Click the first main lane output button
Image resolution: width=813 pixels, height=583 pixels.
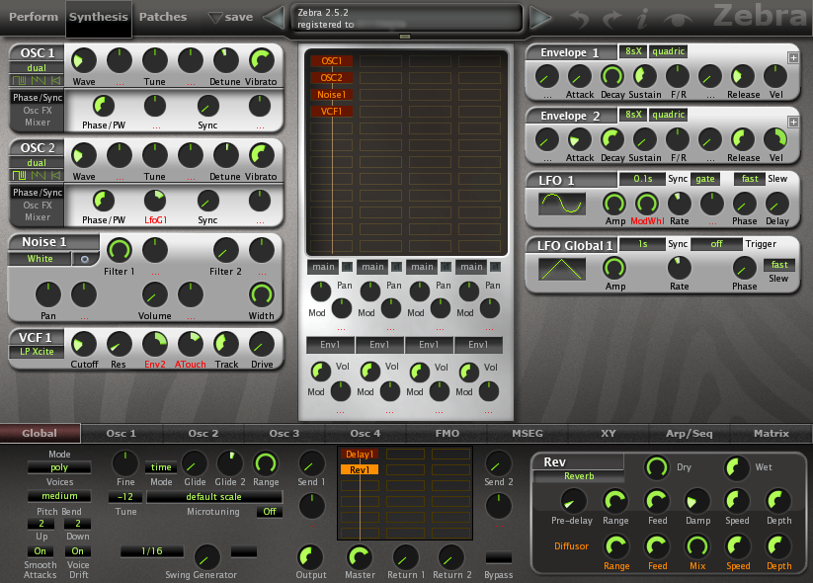[x=323, y=267]
